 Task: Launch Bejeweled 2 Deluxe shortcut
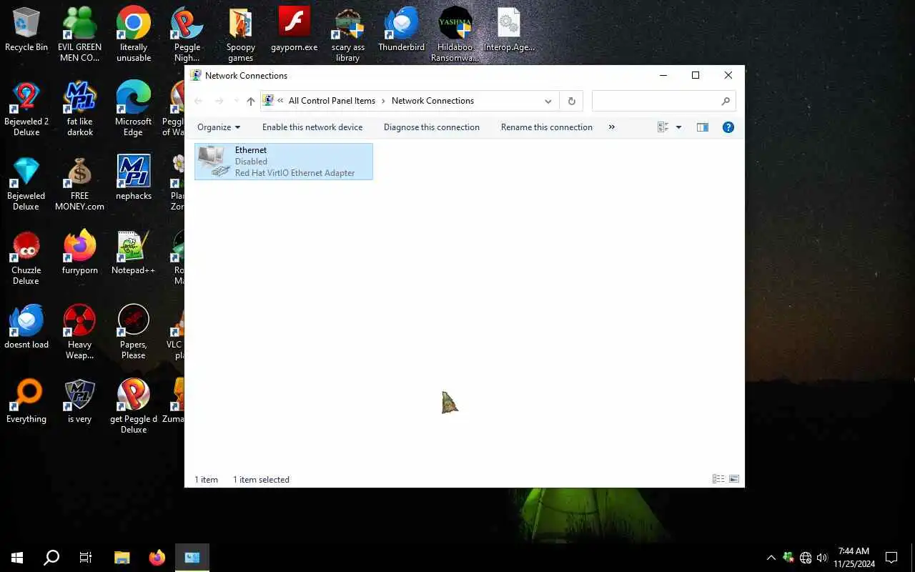(x=26, y=109)
